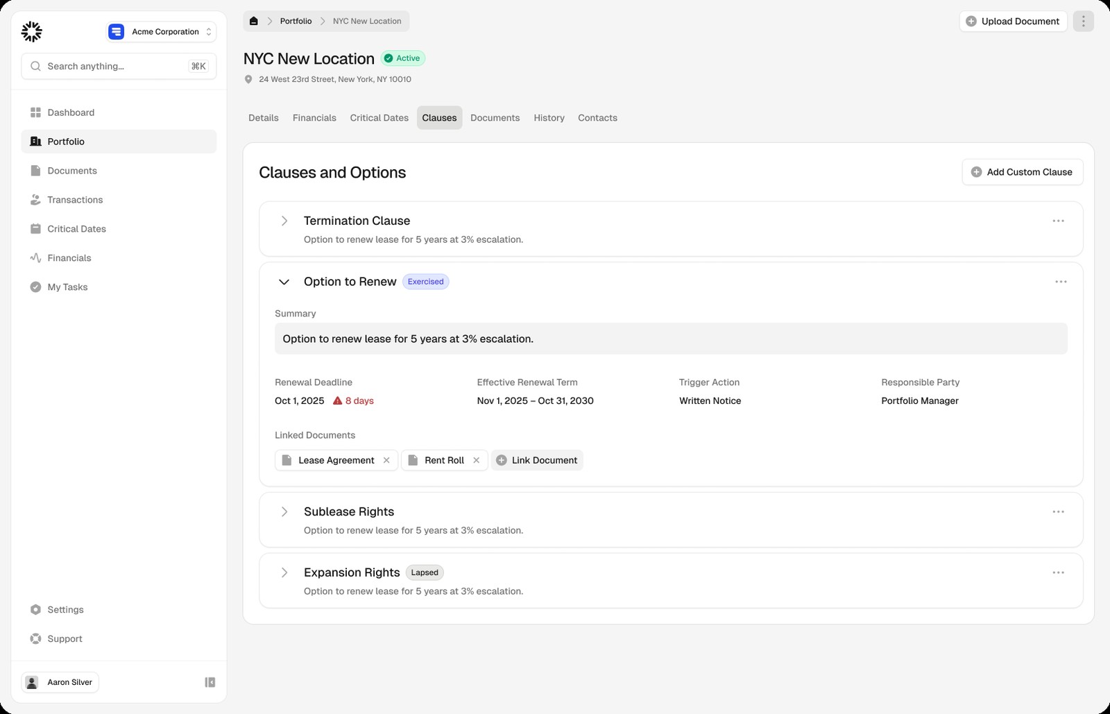Click the app logo in the sidebar
Viewport: 1110px width, 714px height.
coord(32,31)
